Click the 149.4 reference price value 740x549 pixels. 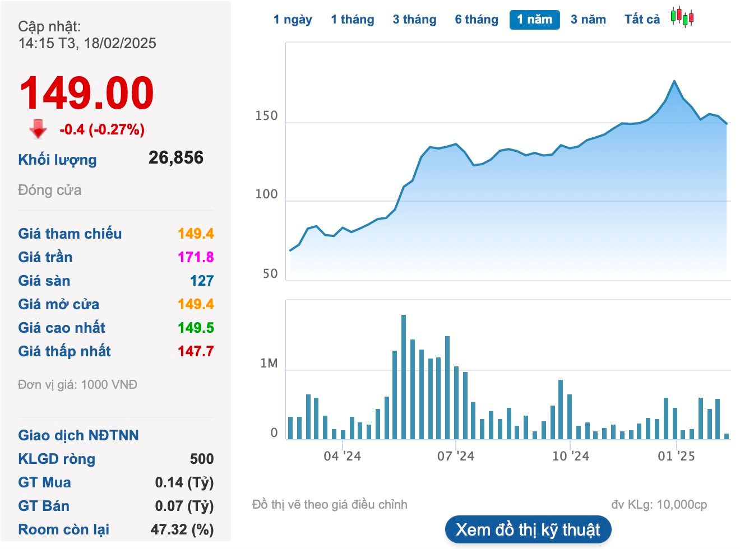pyautogui.click(x=196, y=234)
